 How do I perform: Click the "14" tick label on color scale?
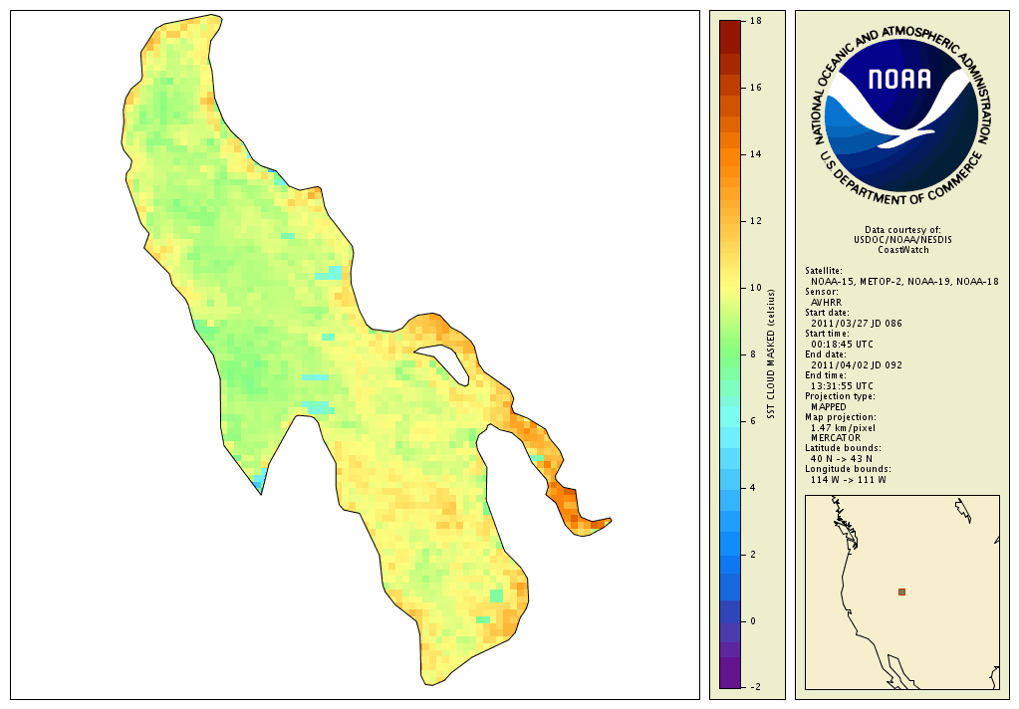755,154
